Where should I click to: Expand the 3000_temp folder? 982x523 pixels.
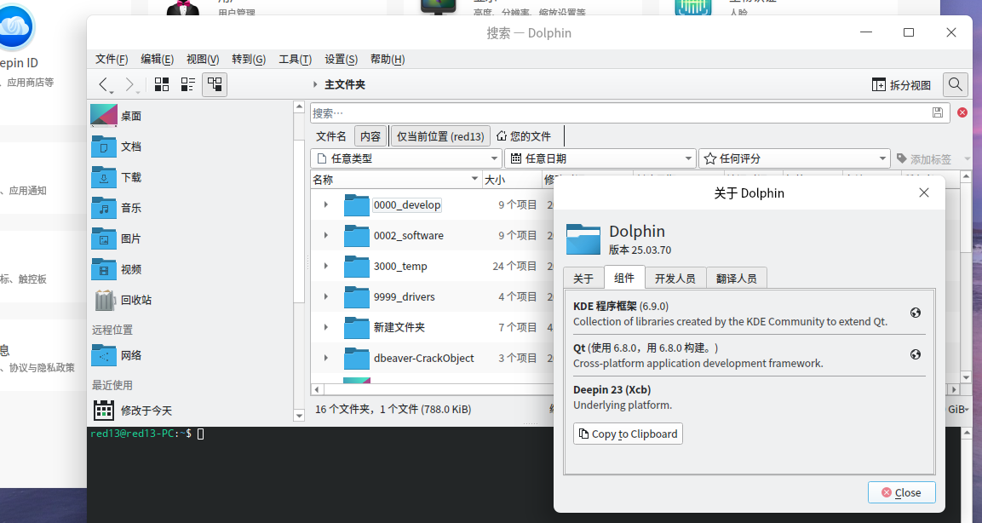pyautogui.click(x=325, y=267)
